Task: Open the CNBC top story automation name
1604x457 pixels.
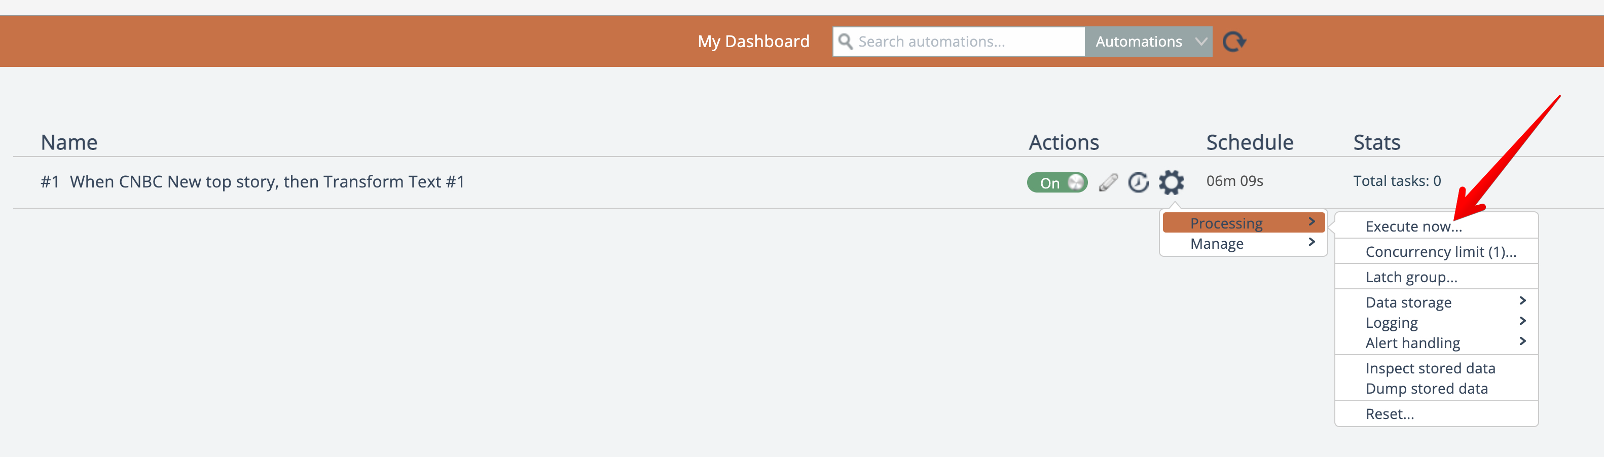Action: (x=267, y=182)
